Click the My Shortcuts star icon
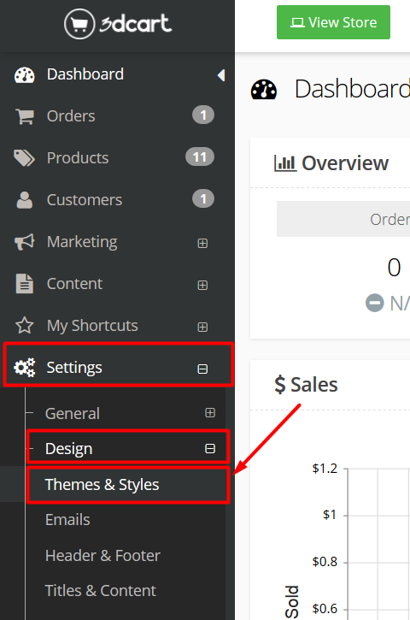410x620 pixels. pos(25,326)
